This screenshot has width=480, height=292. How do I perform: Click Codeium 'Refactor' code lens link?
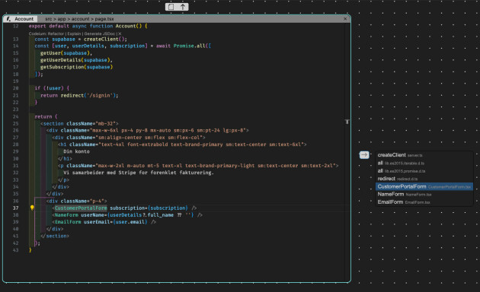[x=56, y=33]
